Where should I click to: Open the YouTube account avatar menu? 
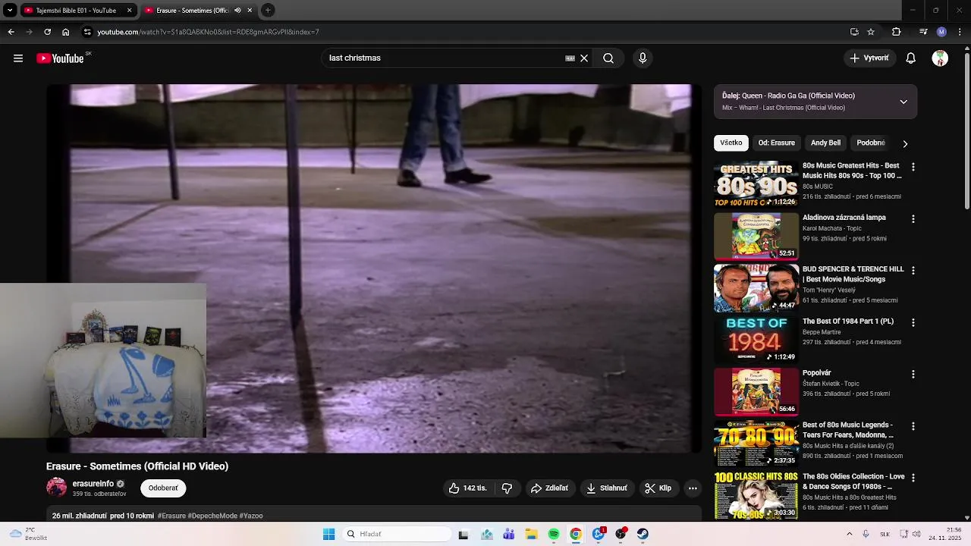[940, 58]
